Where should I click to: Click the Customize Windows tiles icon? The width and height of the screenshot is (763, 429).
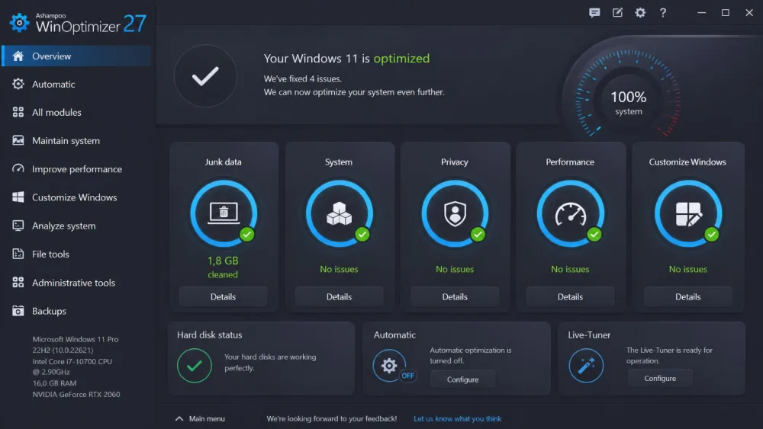(x=688, y=214)
